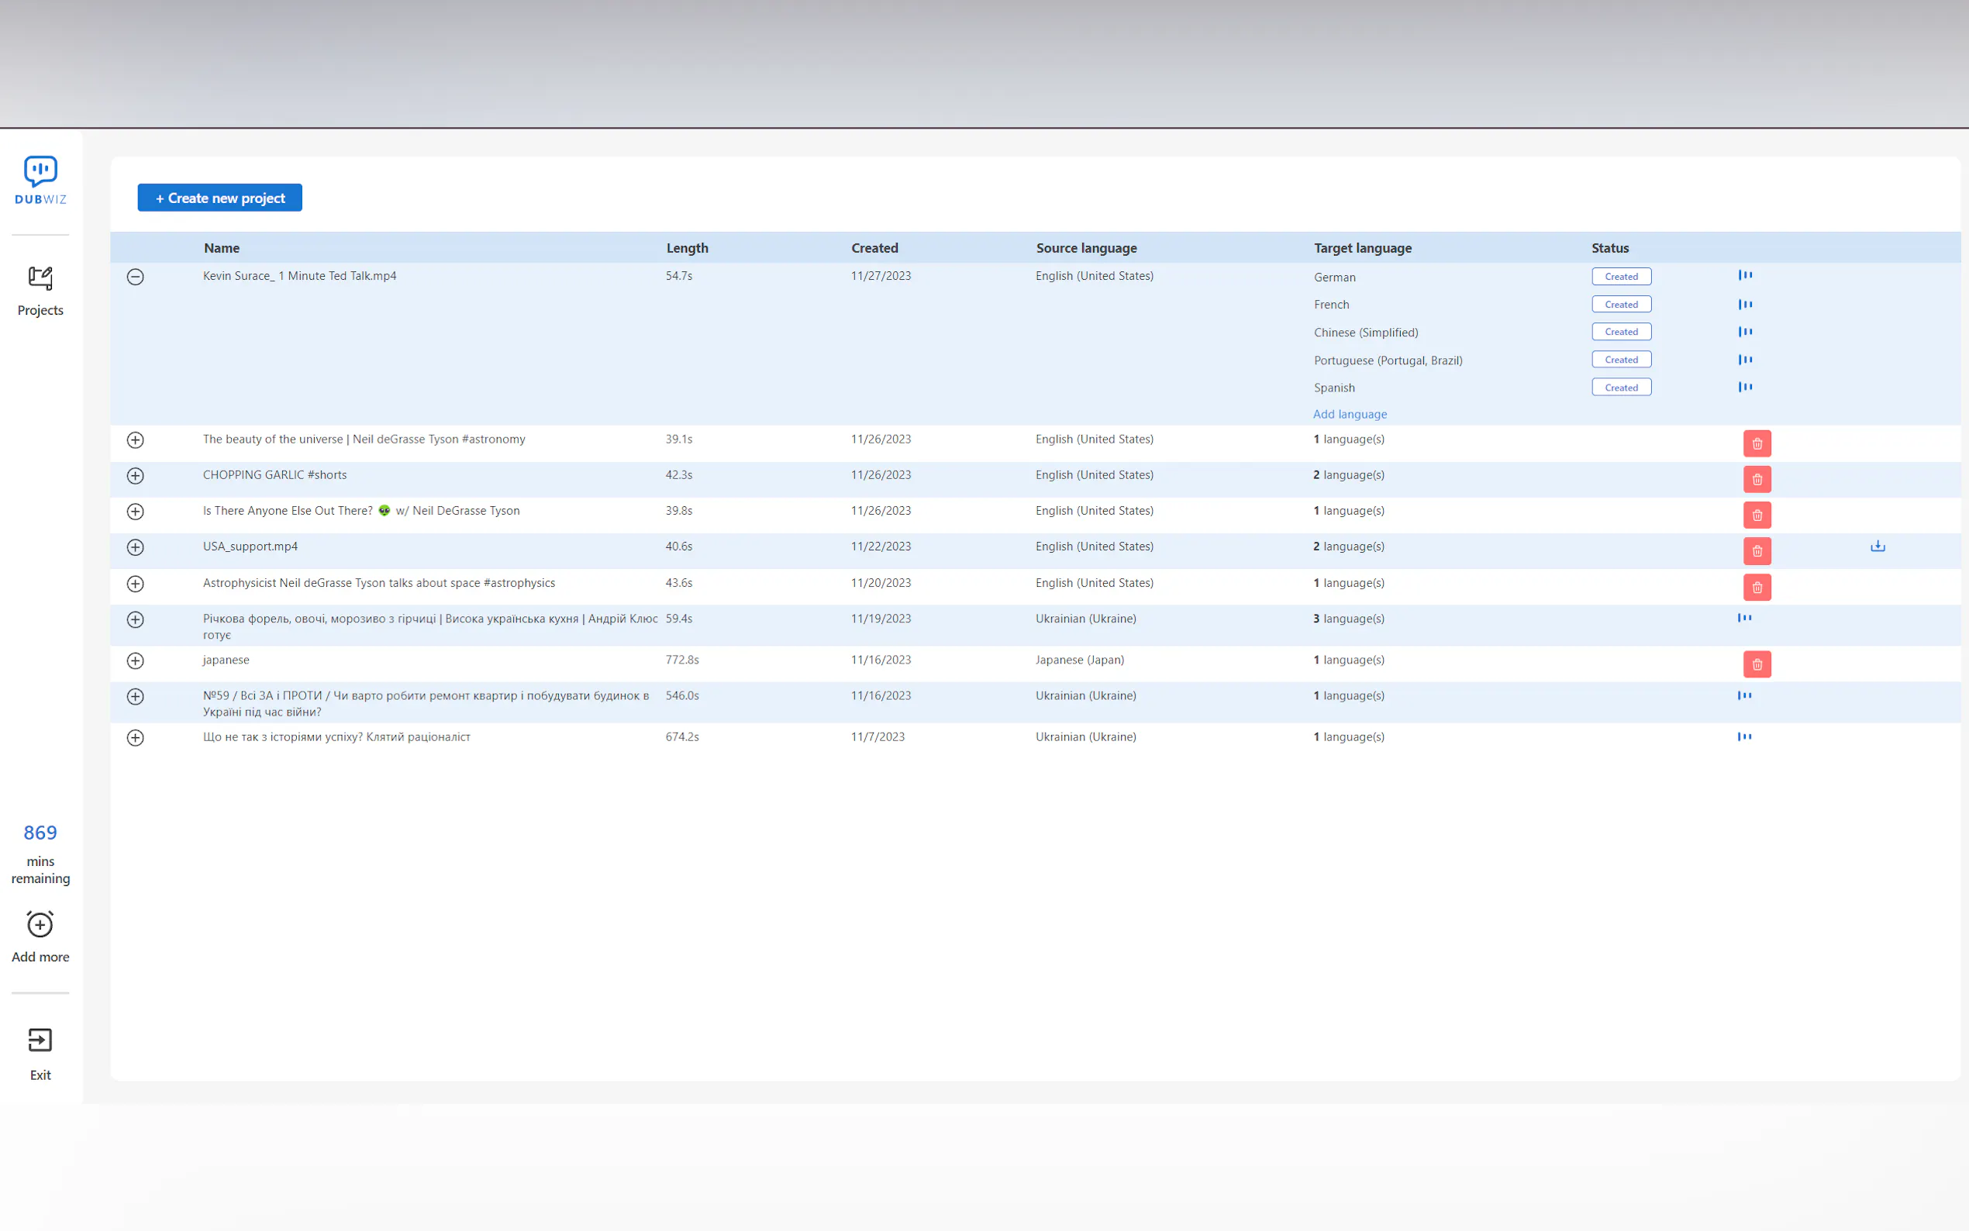
Task: Click the Name column header
Action: 222,248
